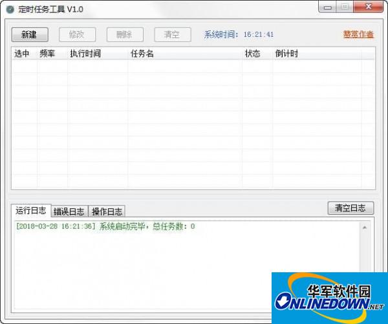This screenshot has height=324, width=388.
Task: Click the 任务名 column header
Action: click(x=185, y=54)
